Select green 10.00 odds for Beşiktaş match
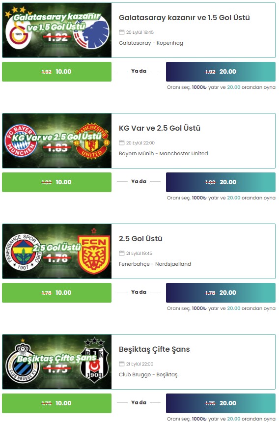This screenshot has width=279, height=422. point(57,403)
